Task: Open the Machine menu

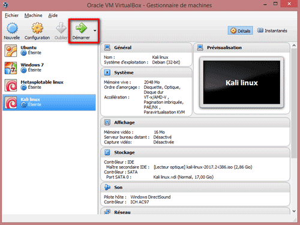Action: pyautogui.click(x=34, y=16)
